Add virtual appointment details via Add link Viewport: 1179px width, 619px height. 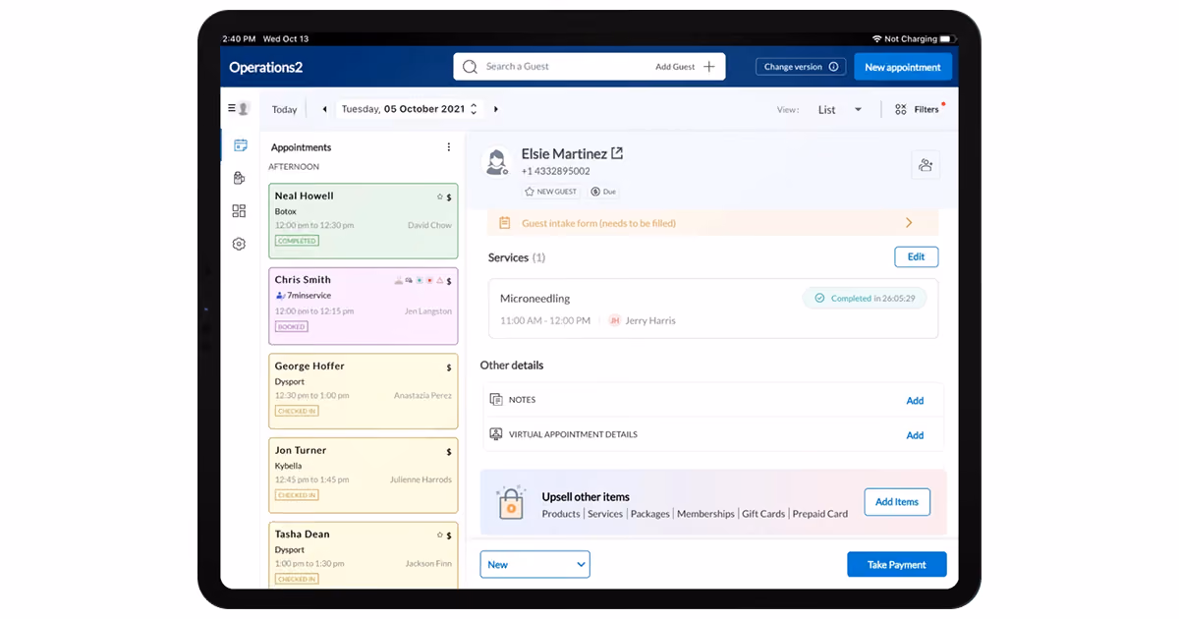[x=915, y=435]
